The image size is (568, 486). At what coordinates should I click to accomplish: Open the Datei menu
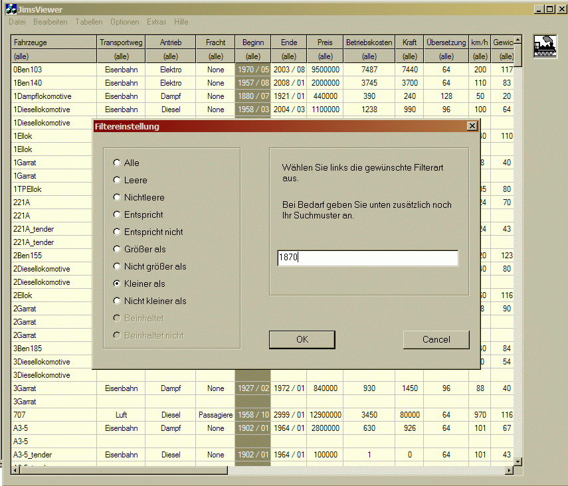[x=17, y=22]
